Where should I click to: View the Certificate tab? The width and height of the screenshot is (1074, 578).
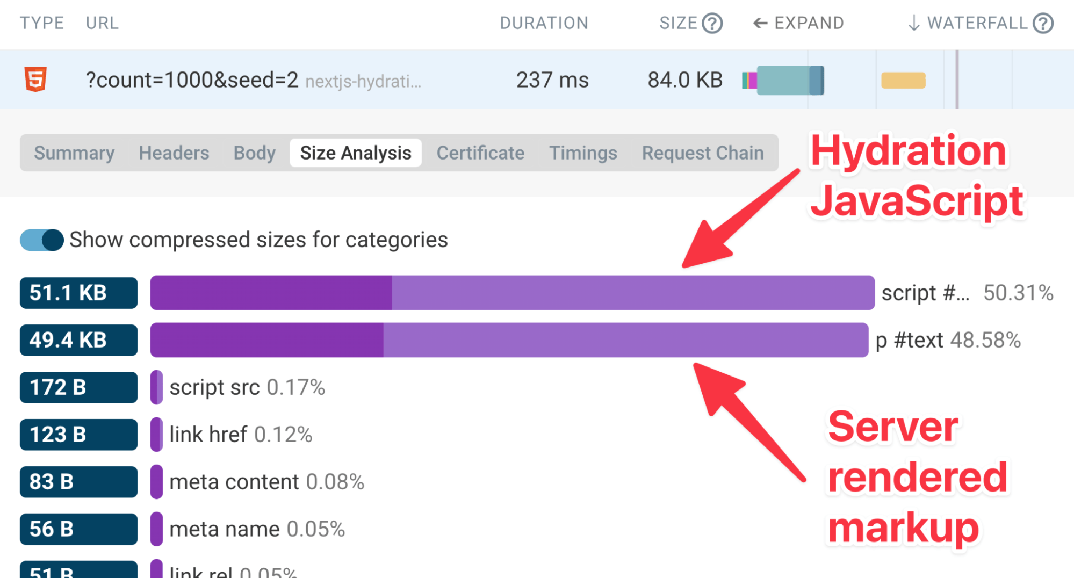coord(480,153)
